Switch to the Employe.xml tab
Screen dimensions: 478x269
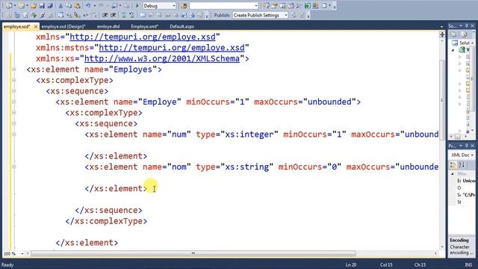point(144,27)
